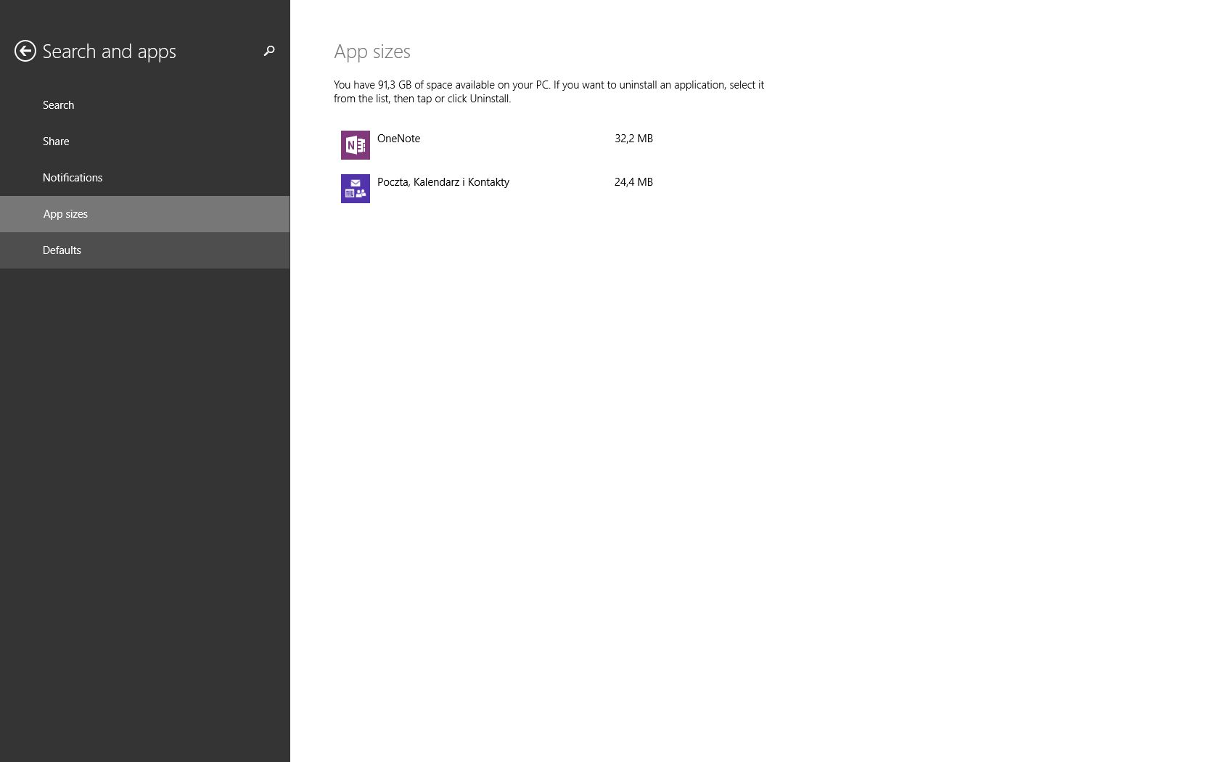This screenshot has width=1219, height=762.
Task: Click the 24,4 MB size value
Action: pyautogui.click(x=633, y=182)
